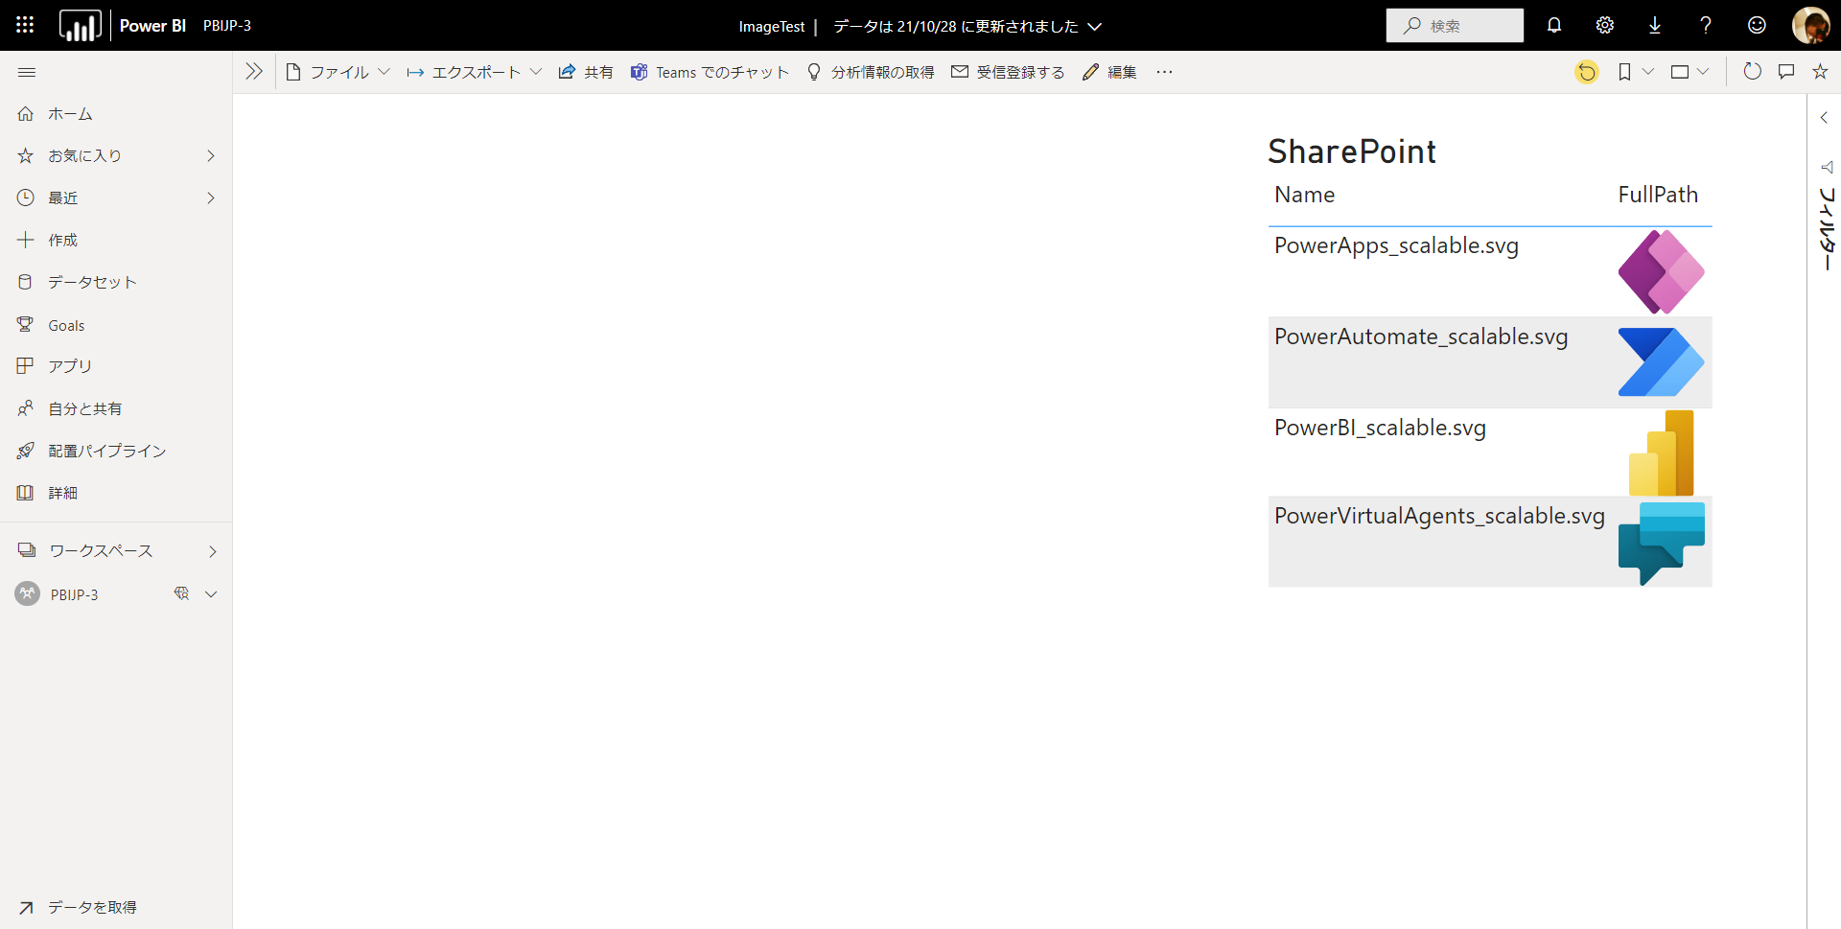Image resolution: width=1841 pixels, height=929 pixels.
Task: Expand the bookmark dropdown arrow
Action: pyautogui.click(x=1648, y=72)
